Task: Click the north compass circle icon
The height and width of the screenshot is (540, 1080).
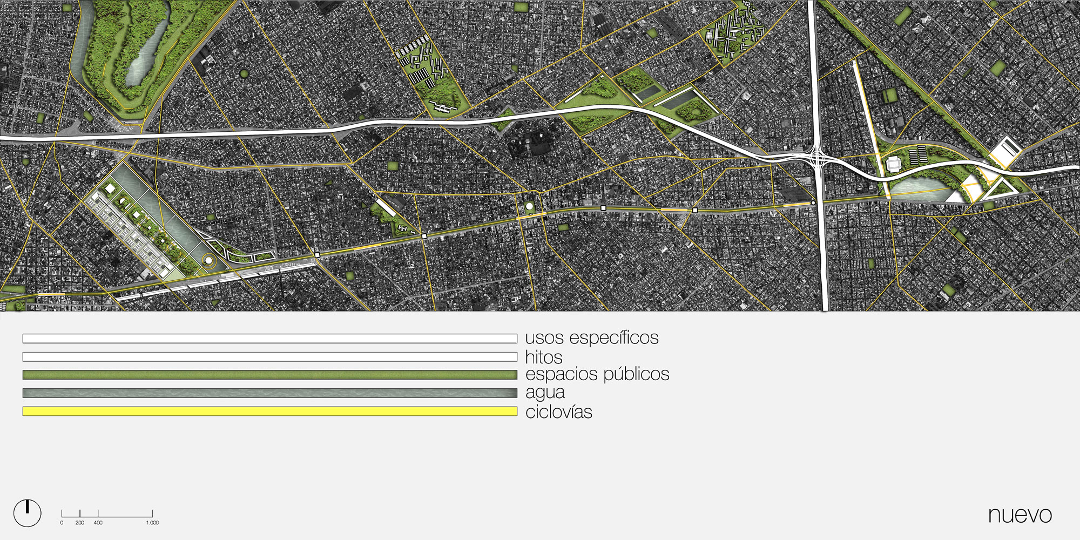Action: click(27, 513)
